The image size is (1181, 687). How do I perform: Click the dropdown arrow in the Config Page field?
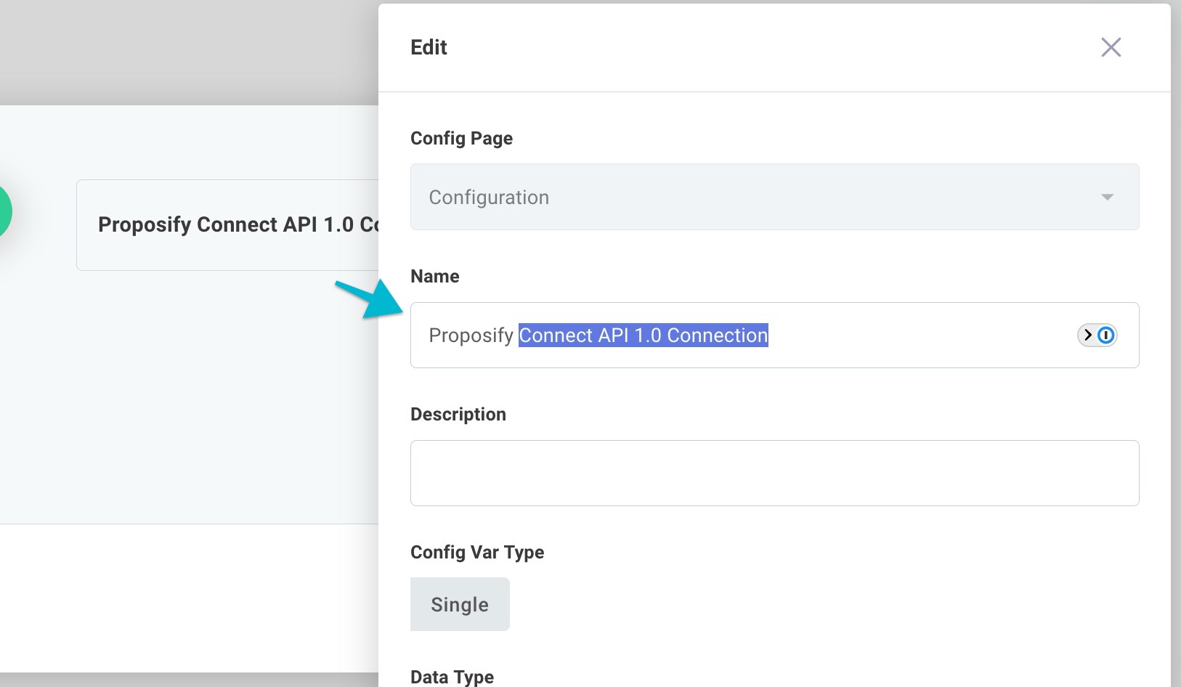click(x=1107, y=197)
